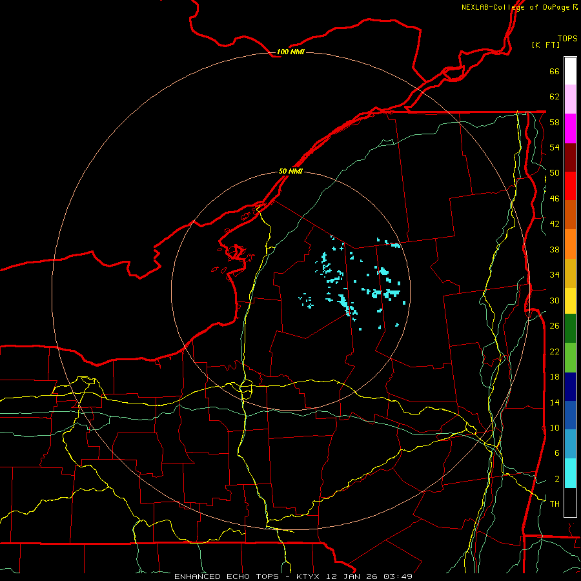Pick the medium blue legend swatch
This screenshot has width=581, height=581.
(x=570, y=415)
